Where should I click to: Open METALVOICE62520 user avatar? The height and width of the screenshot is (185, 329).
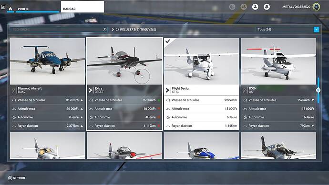[316, 7]
